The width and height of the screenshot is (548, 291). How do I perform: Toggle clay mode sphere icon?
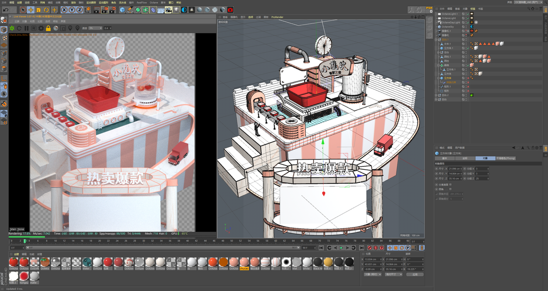click(x=55, y=28)
